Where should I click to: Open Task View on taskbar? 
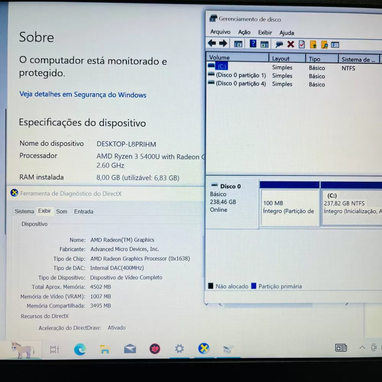(x=54, y=349)
